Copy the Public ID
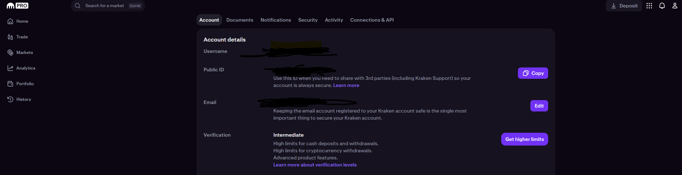Image resolution: width=682 pixels, height=175 pixels. click(533, 73)
